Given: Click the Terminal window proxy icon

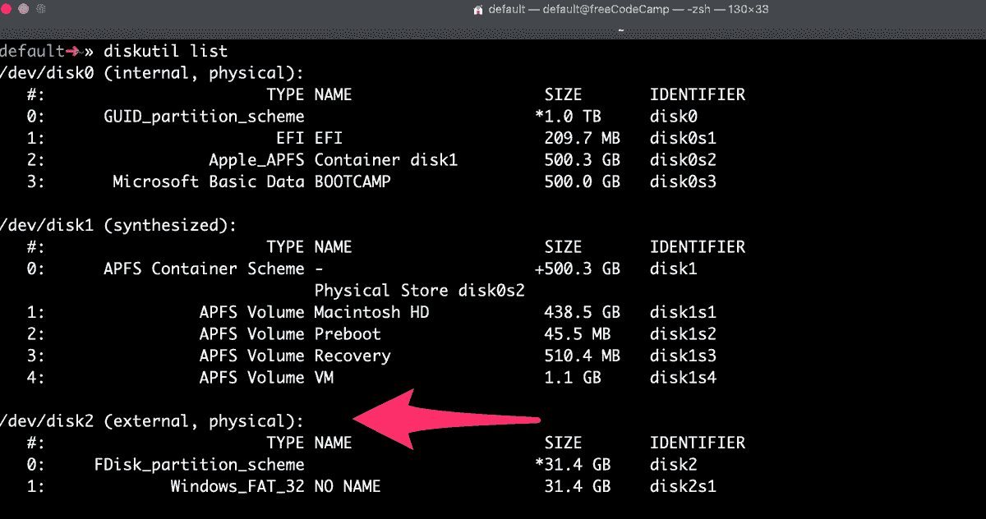Looking at the screenshot, I should (478, 9).
